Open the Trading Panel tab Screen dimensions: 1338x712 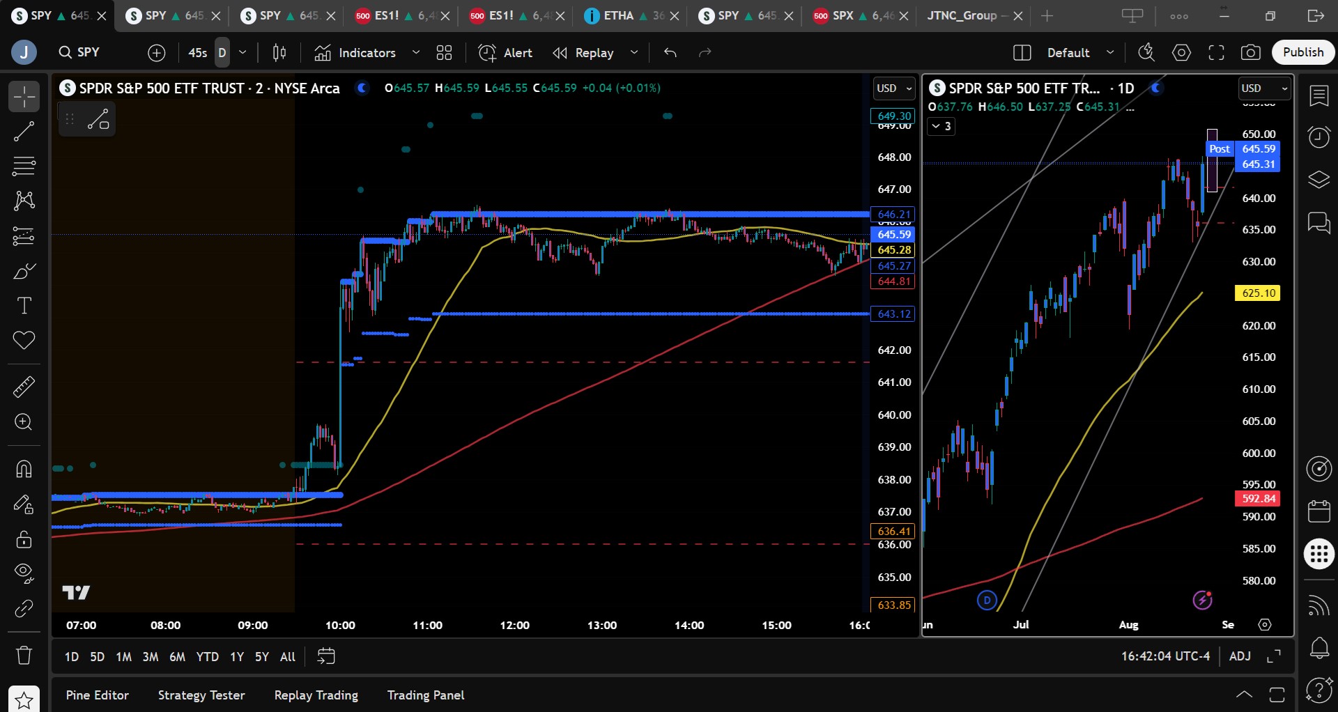click(426, 695)
